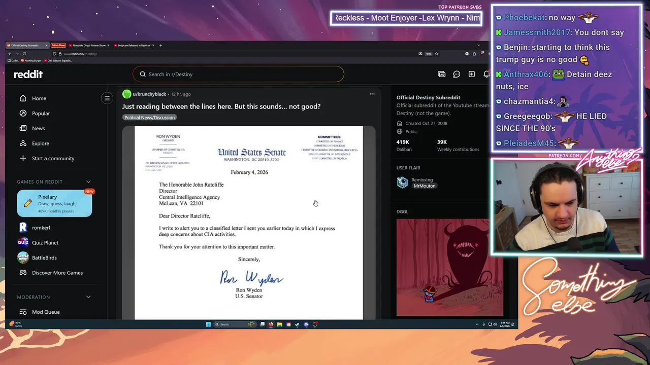Screen dimensions: 650x365
Task: Open Discord from the taskbar
Action: point(306,324)
